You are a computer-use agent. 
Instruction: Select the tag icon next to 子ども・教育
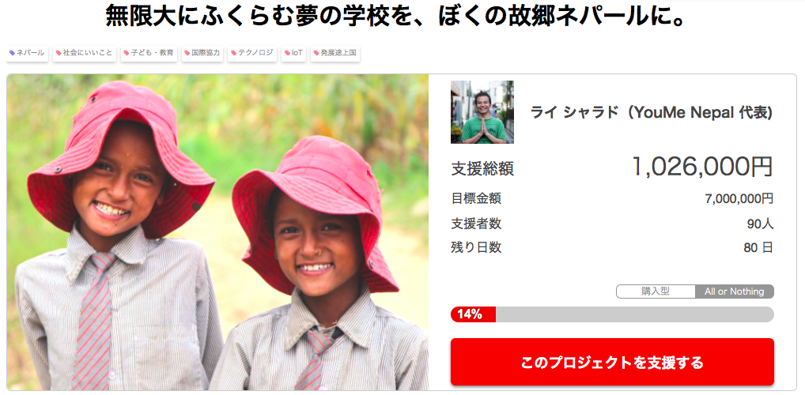coord(127,53)
